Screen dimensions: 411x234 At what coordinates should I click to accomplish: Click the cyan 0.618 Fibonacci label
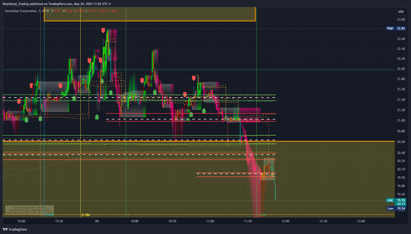tap(50, 215)
